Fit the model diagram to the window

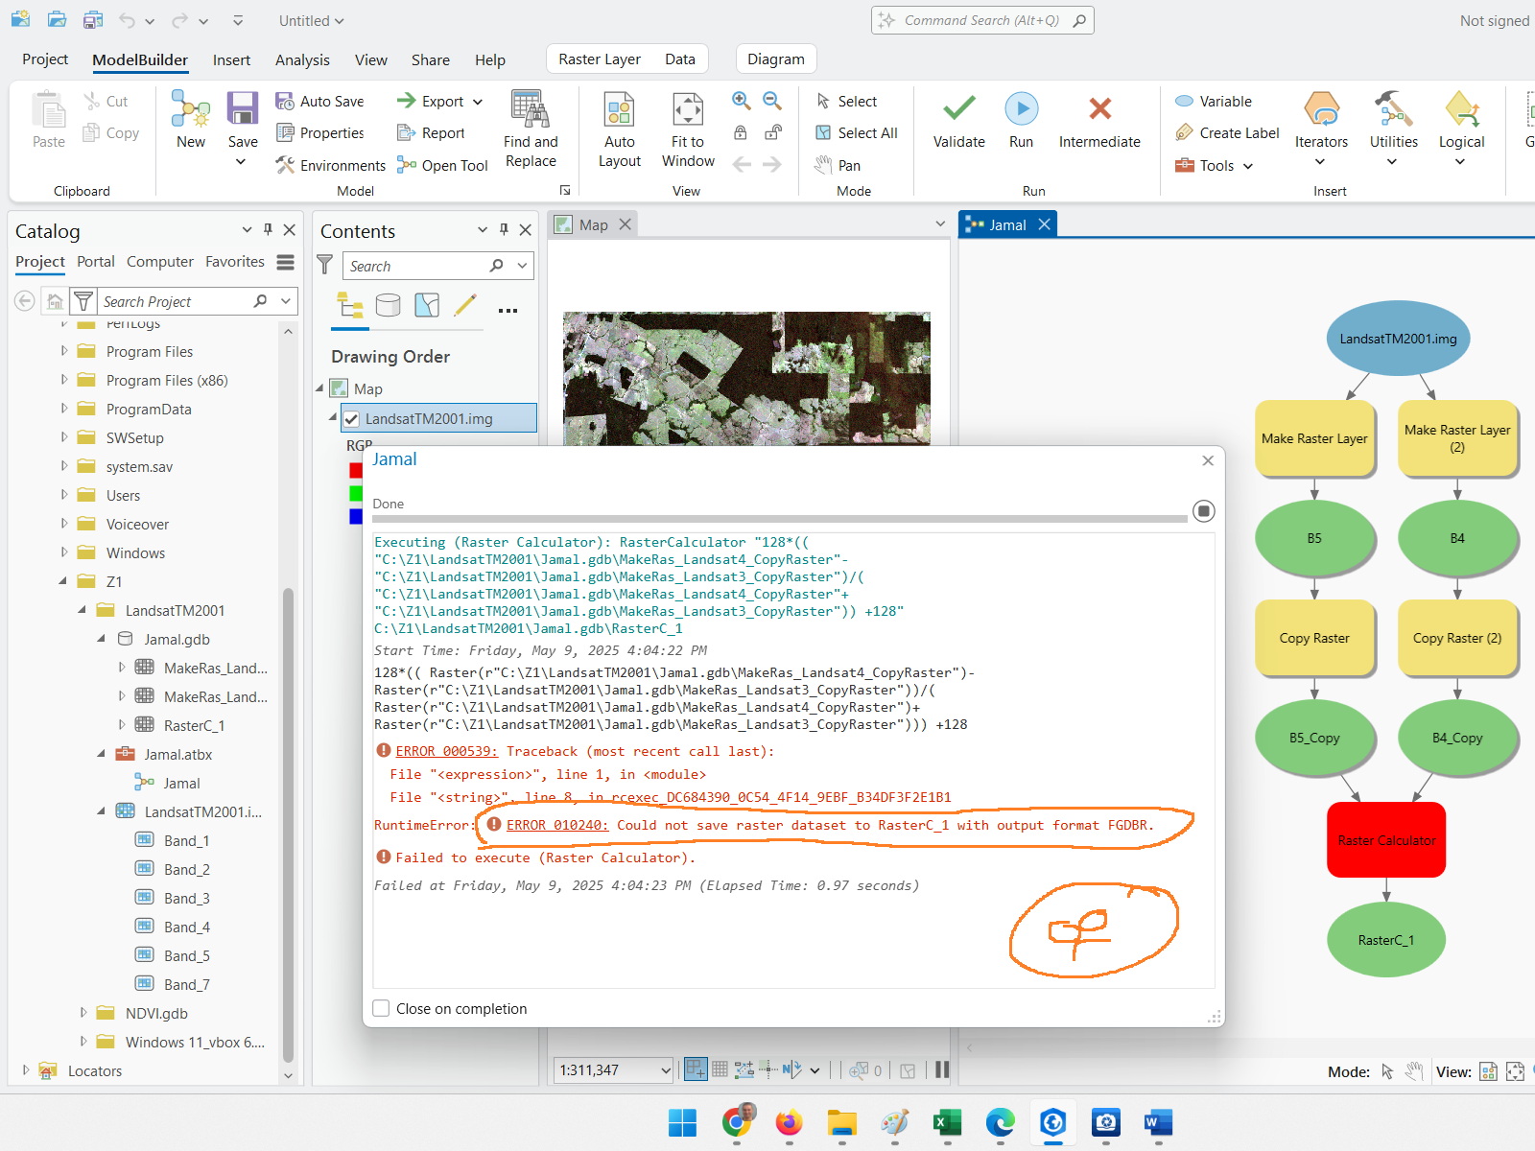tap(687, 129)
